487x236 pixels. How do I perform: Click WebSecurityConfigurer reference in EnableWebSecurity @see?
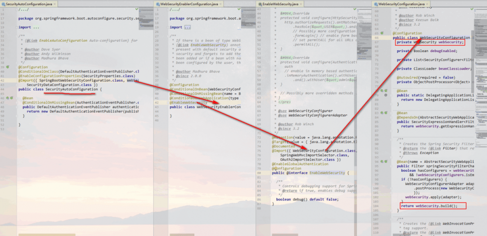pos(311,111)
